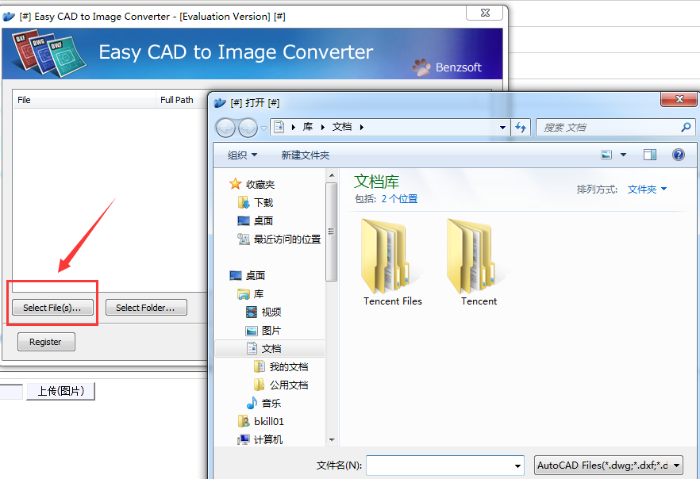Open 公用文档 in the tree
Image resolution: width=700 pixels, height=479 pixels.
point(281,385)
